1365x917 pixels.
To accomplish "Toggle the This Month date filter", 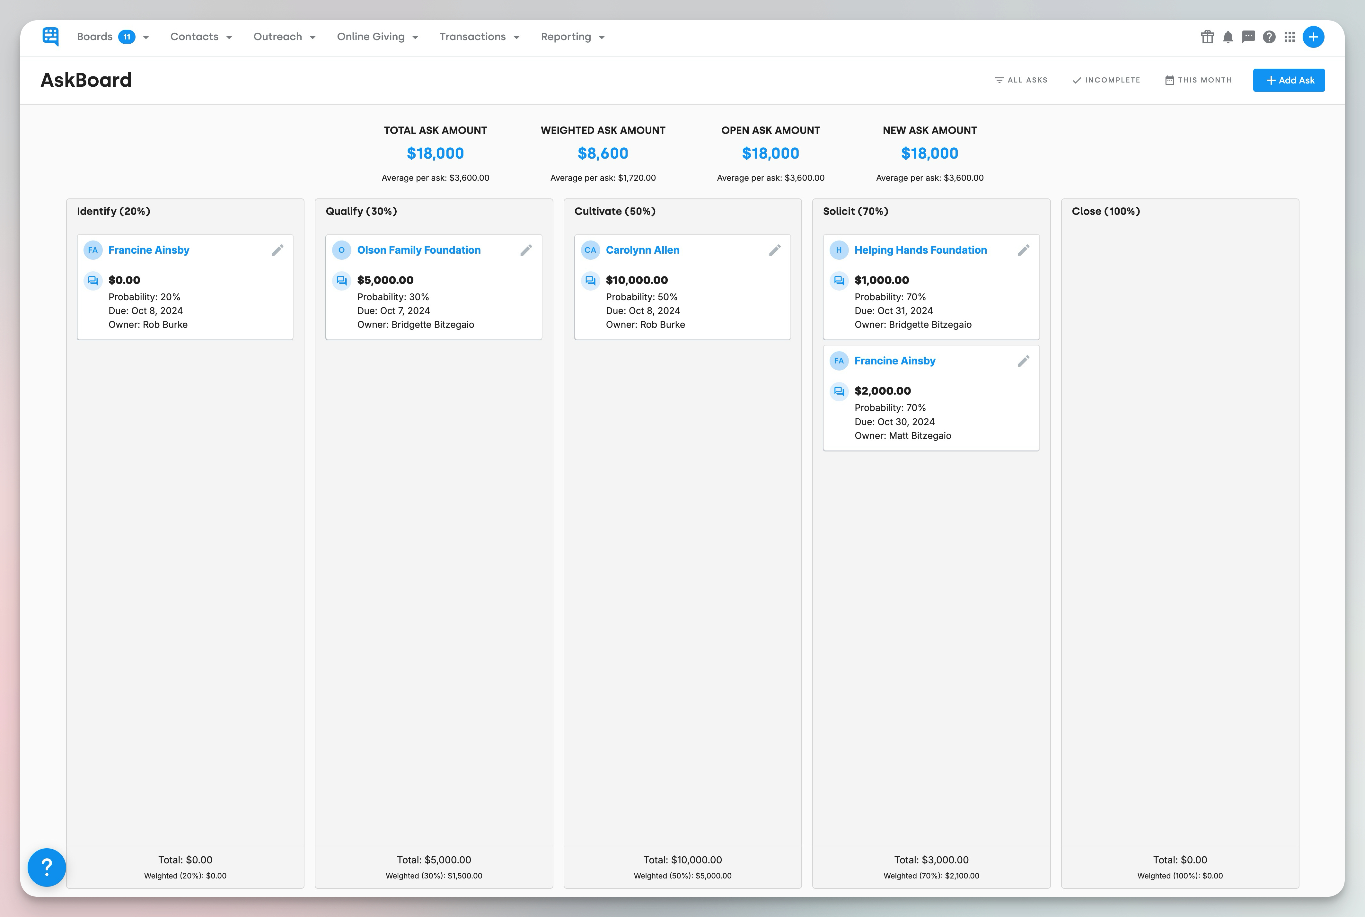I will coord(1198,80).
